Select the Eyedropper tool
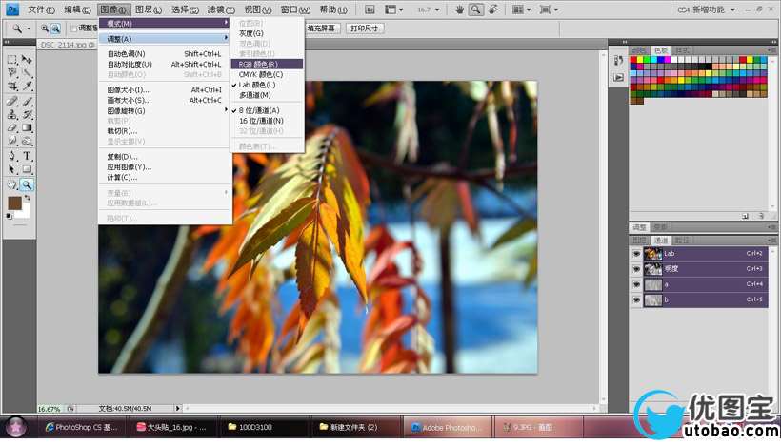Screen dimensions: 781x444 point(27,86)
